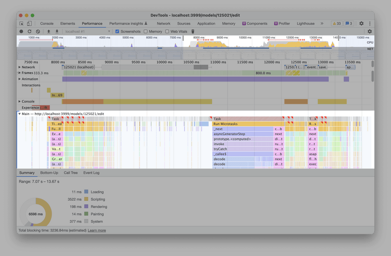Click the inspect element picker icon

pos(22,23)
